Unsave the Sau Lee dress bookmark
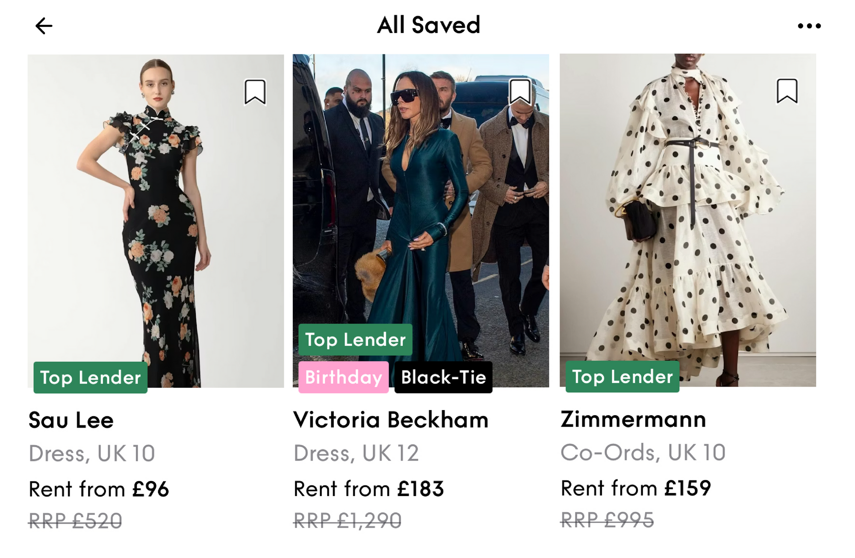This screenshot has height=558, width=855. (x=255, y=92)
